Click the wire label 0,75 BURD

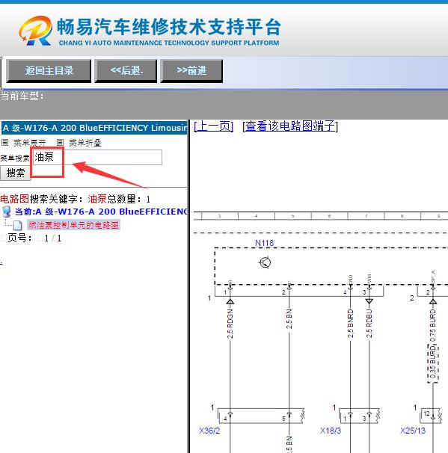433,326
